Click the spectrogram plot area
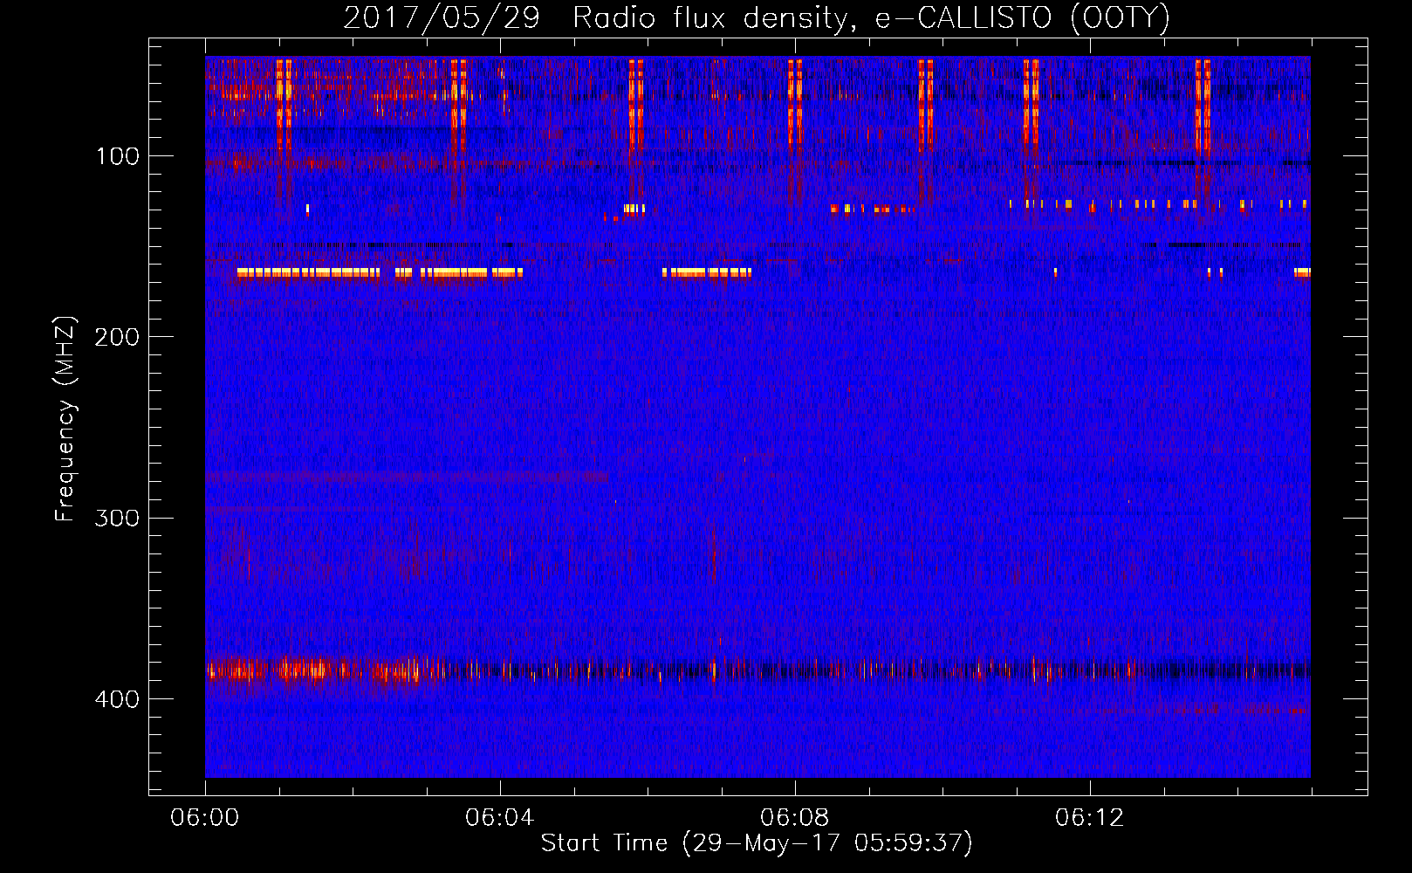Image resolution: width=1412 pixels, height=873 pixels. click(x=757, y=416)
